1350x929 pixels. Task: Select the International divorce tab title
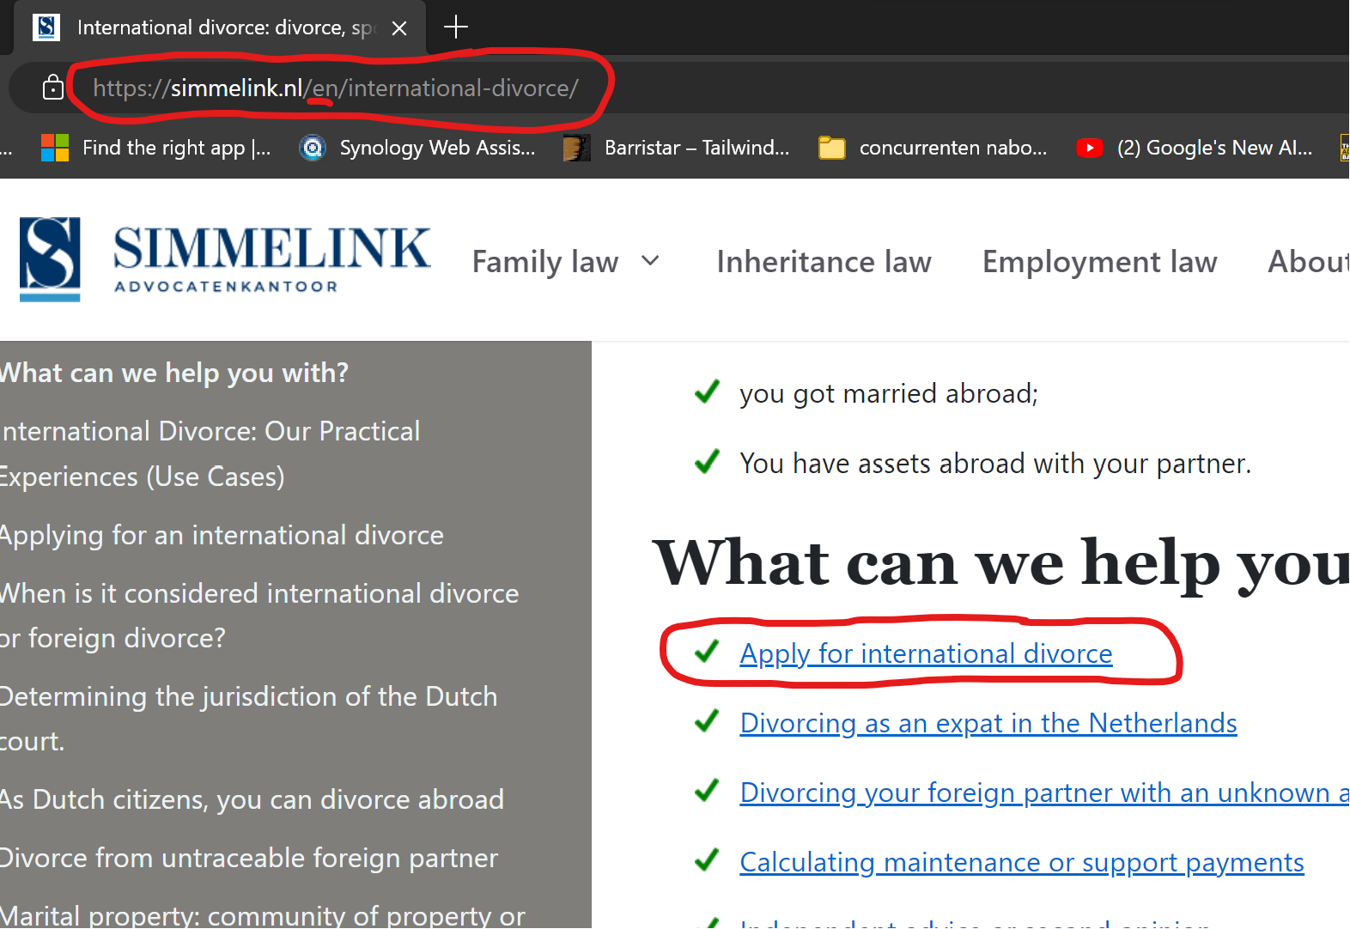point(225,27)
